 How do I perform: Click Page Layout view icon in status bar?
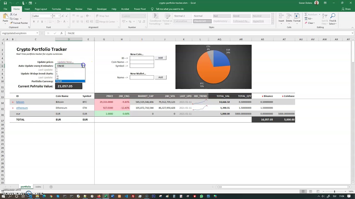tap(311, 191)
